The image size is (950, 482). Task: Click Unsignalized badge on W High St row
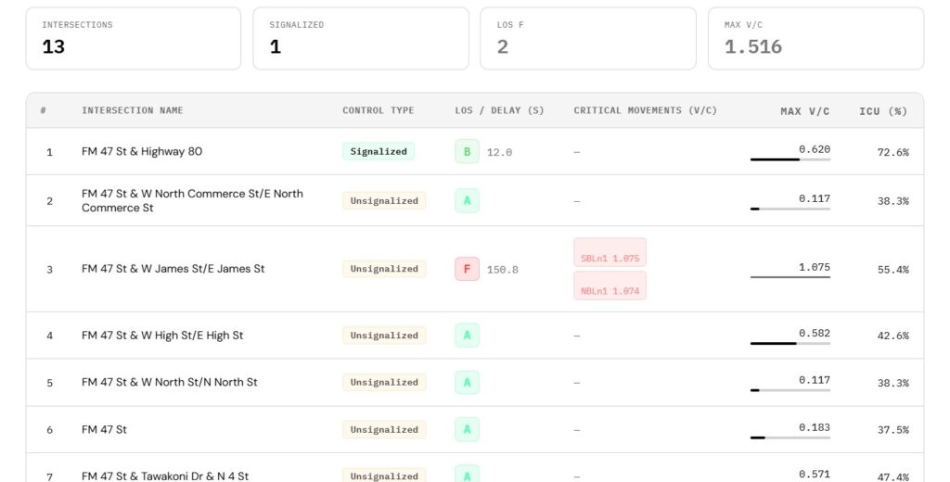pos(384,336)
